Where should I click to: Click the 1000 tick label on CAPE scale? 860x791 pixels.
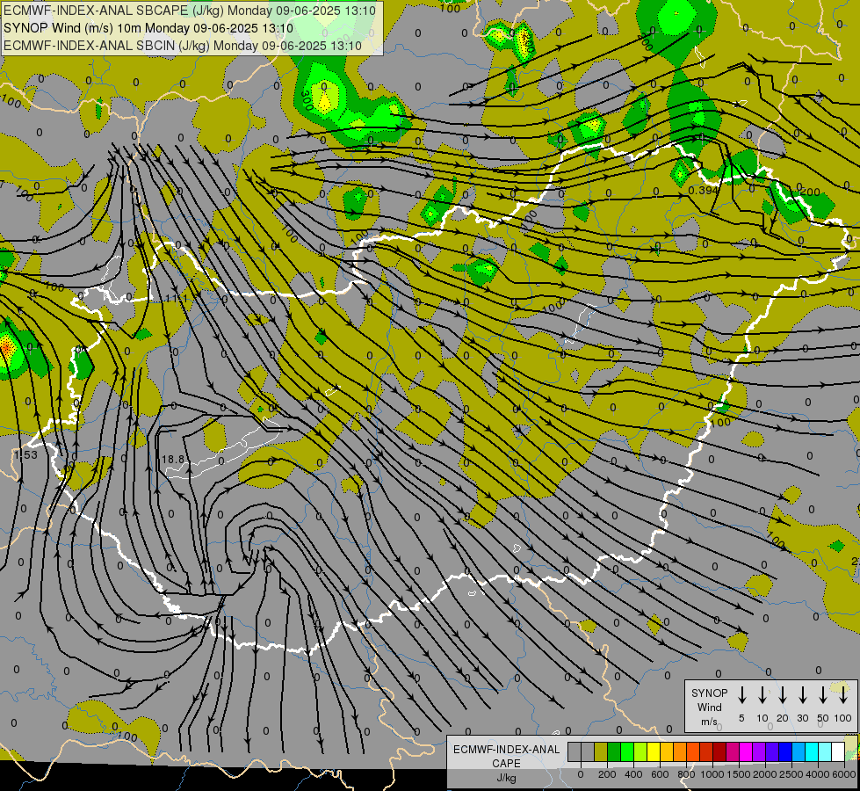point(712,774)
